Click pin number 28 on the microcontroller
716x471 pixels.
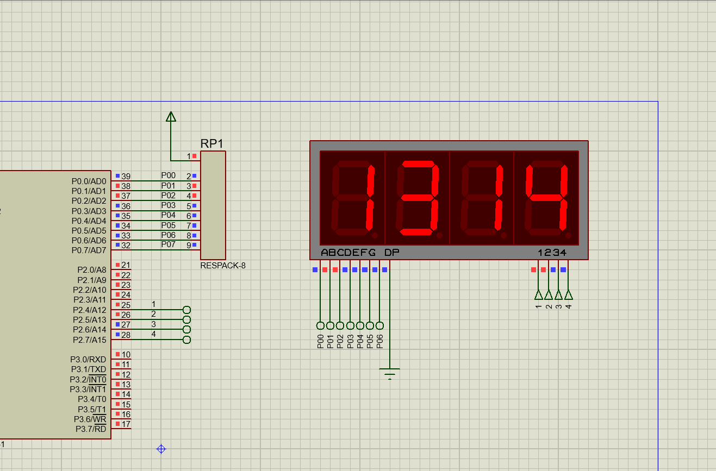pyautogui.click(x=126, y=334)
